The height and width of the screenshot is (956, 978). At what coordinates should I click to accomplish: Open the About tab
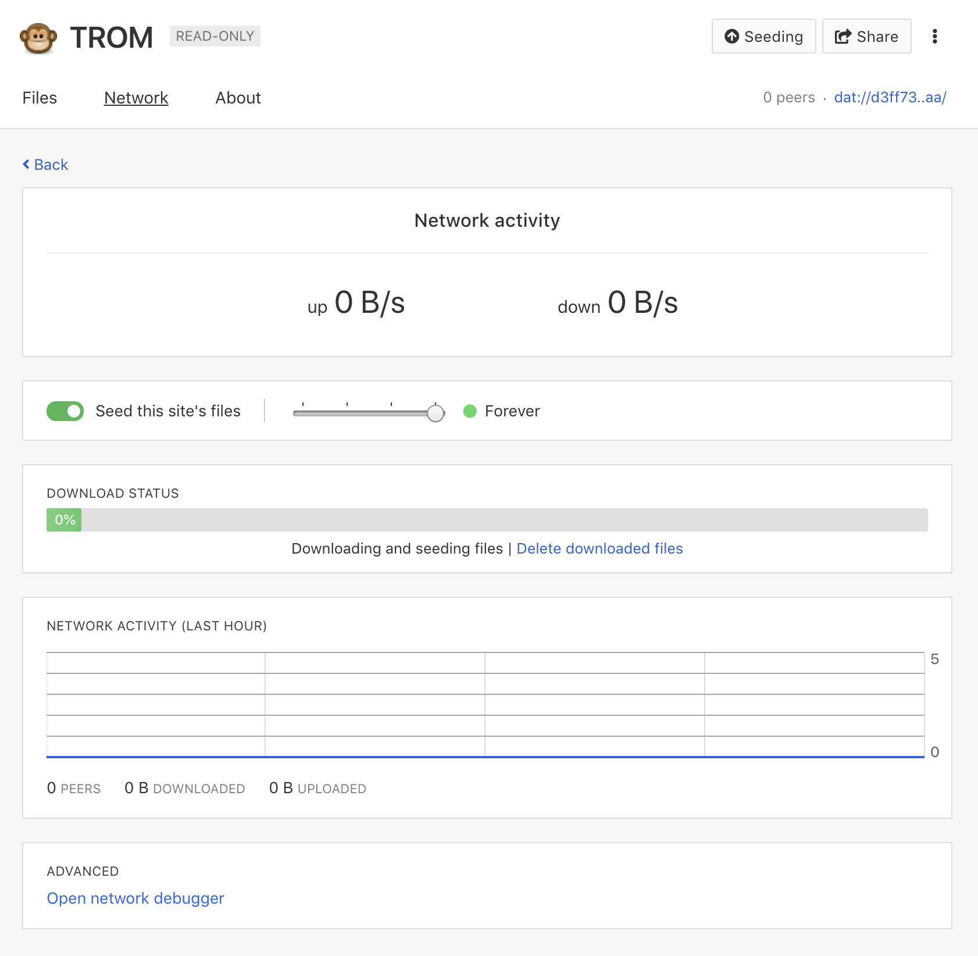[238, 98]
